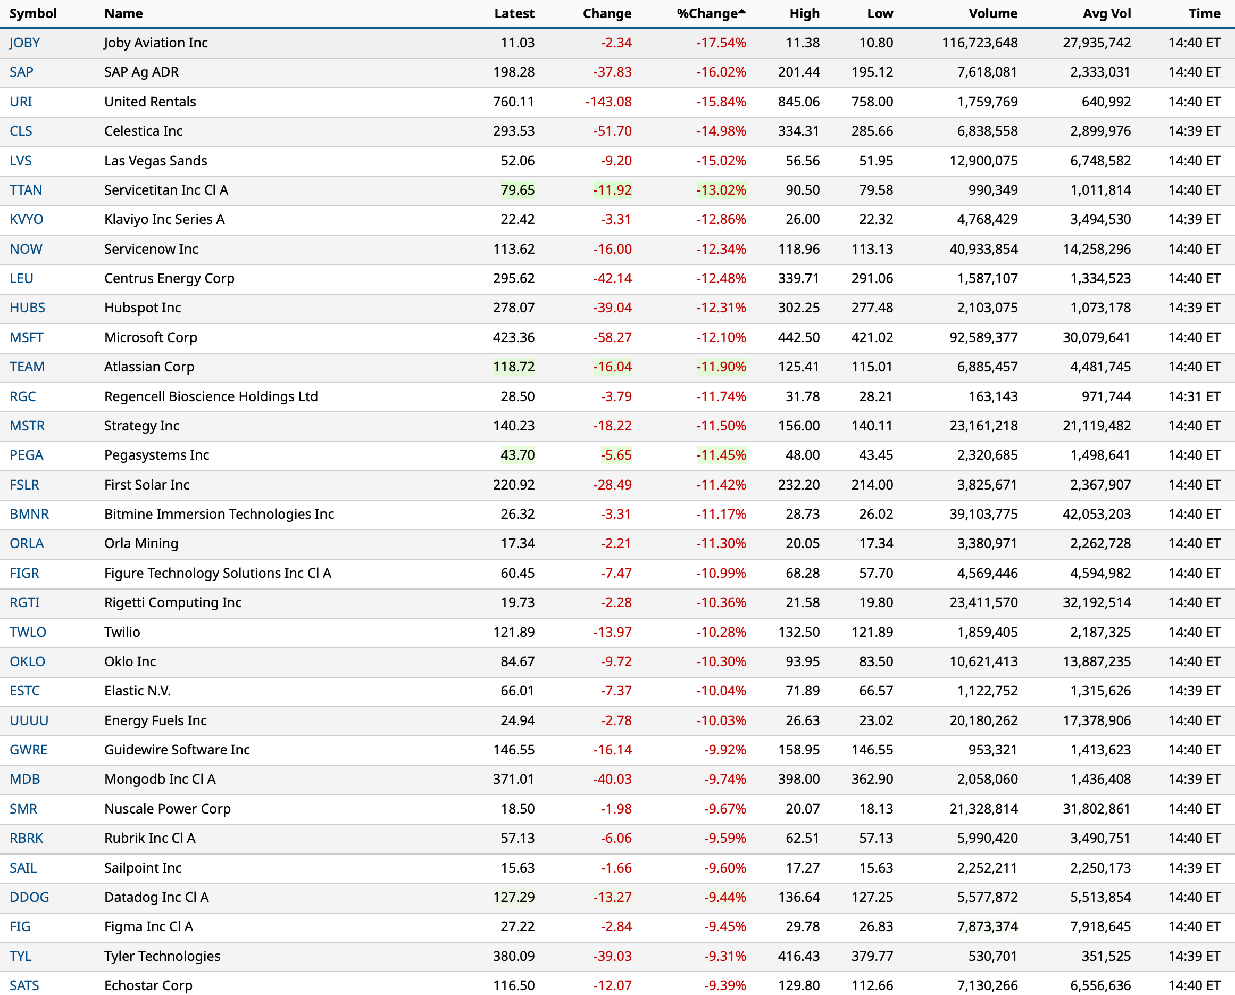Click the High column header

pos(804,14)
